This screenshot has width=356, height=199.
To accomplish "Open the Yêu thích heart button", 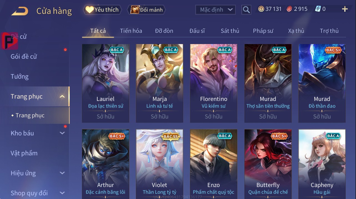I will click(102, 10).
